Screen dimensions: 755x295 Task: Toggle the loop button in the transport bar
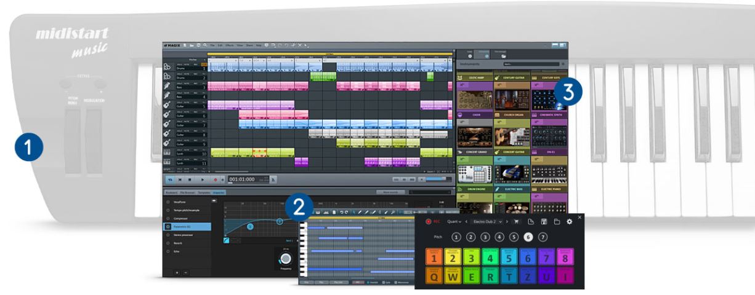[171, 179]
